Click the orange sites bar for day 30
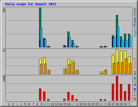Screen dimensions: 138x107 point(126,66)
